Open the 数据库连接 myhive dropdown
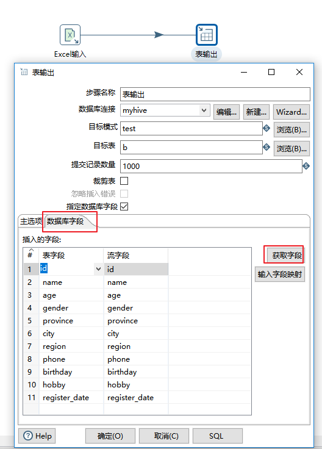 [x=204, y=110]
